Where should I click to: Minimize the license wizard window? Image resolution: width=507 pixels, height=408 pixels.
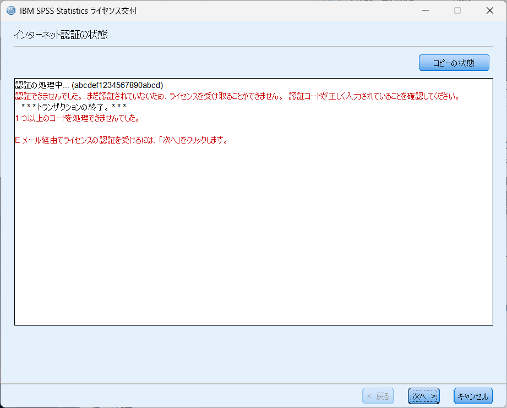[x=425, y=11]
